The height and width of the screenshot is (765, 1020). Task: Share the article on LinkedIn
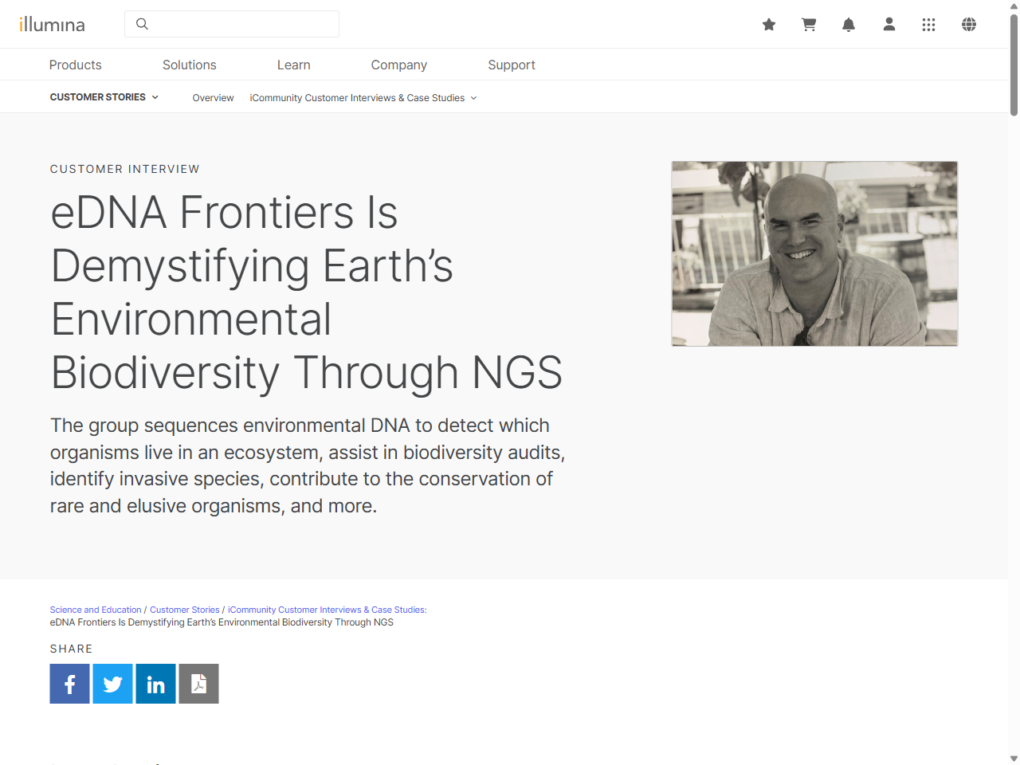pyautogui.click(x=155, y=684)
